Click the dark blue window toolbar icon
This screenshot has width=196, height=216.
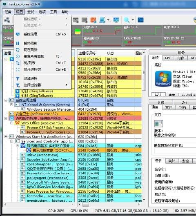pos(140,20)
